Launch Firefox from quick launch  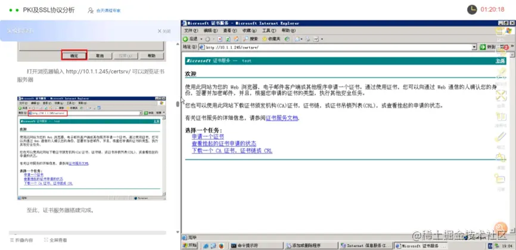[x=221, y=245]
